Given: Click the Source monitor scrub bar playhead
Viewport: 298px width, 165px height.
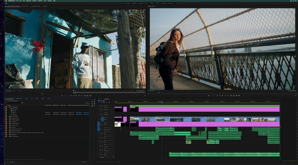Looking at the screenshot, I should [x=74, y=93].
